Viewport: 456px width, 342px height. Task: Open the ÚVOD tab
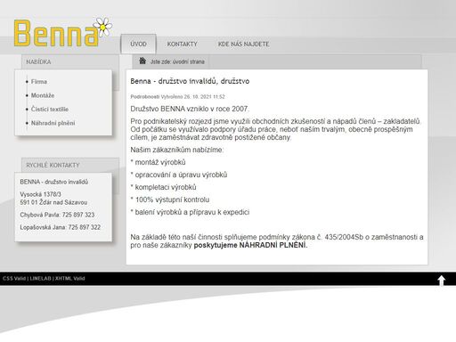pos(138,44)
